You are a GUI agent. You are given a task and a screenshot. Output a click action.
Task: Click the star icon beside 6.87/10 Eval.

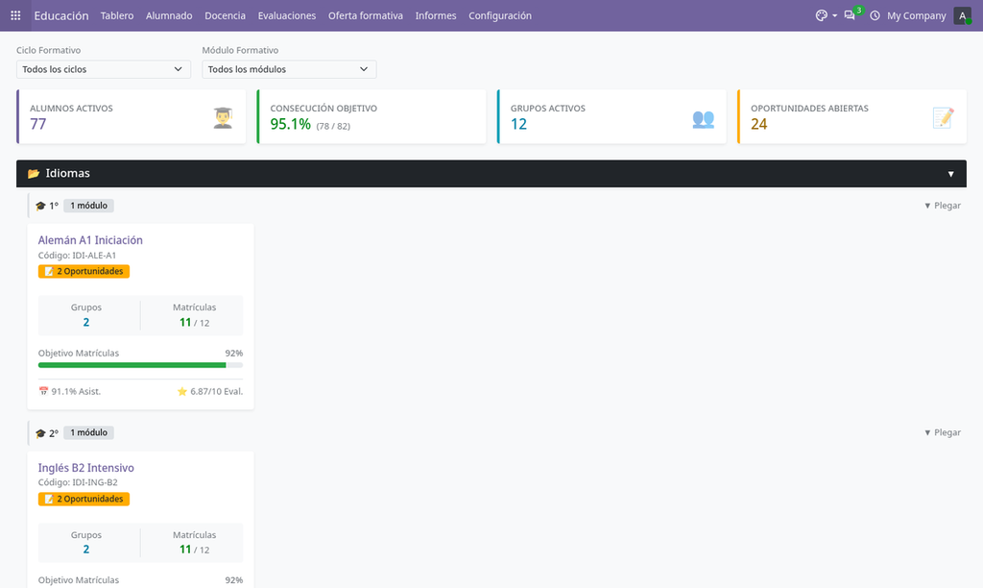tap(181, 392)
